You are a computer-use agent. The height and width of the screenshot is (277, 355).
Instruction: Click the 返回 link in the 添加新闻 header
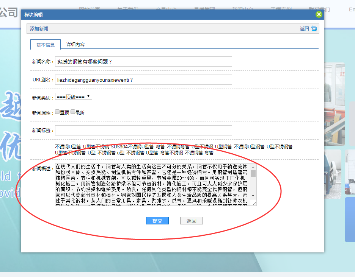[304, 29]
